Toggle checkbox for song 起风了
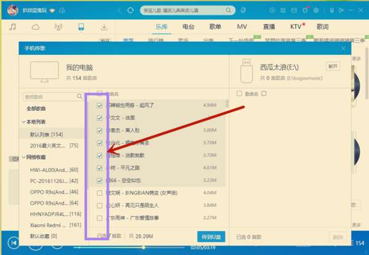This screenshot has width=369, height=255. [x=100, y=105]
